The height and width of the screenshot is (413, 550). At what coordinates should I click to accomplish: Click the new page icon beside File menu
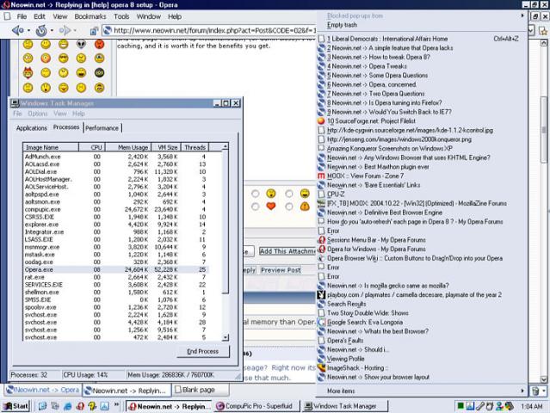(6, 15)
